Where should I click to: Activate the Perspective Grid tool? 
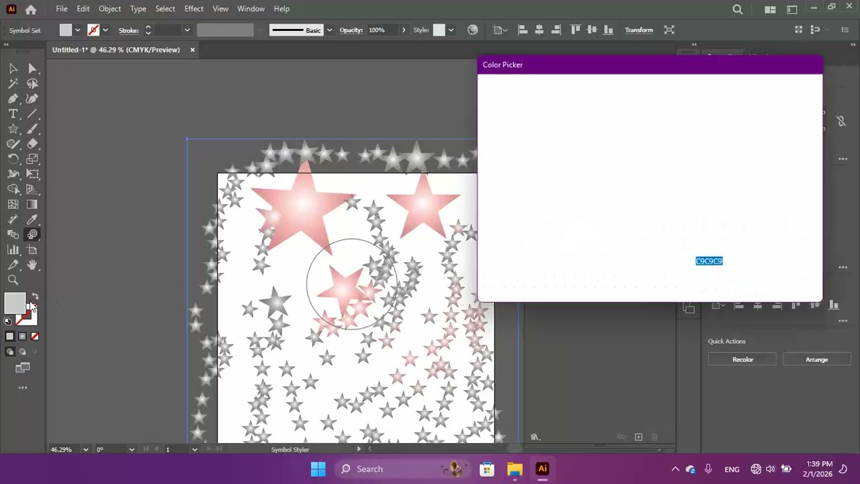(32, 190)
